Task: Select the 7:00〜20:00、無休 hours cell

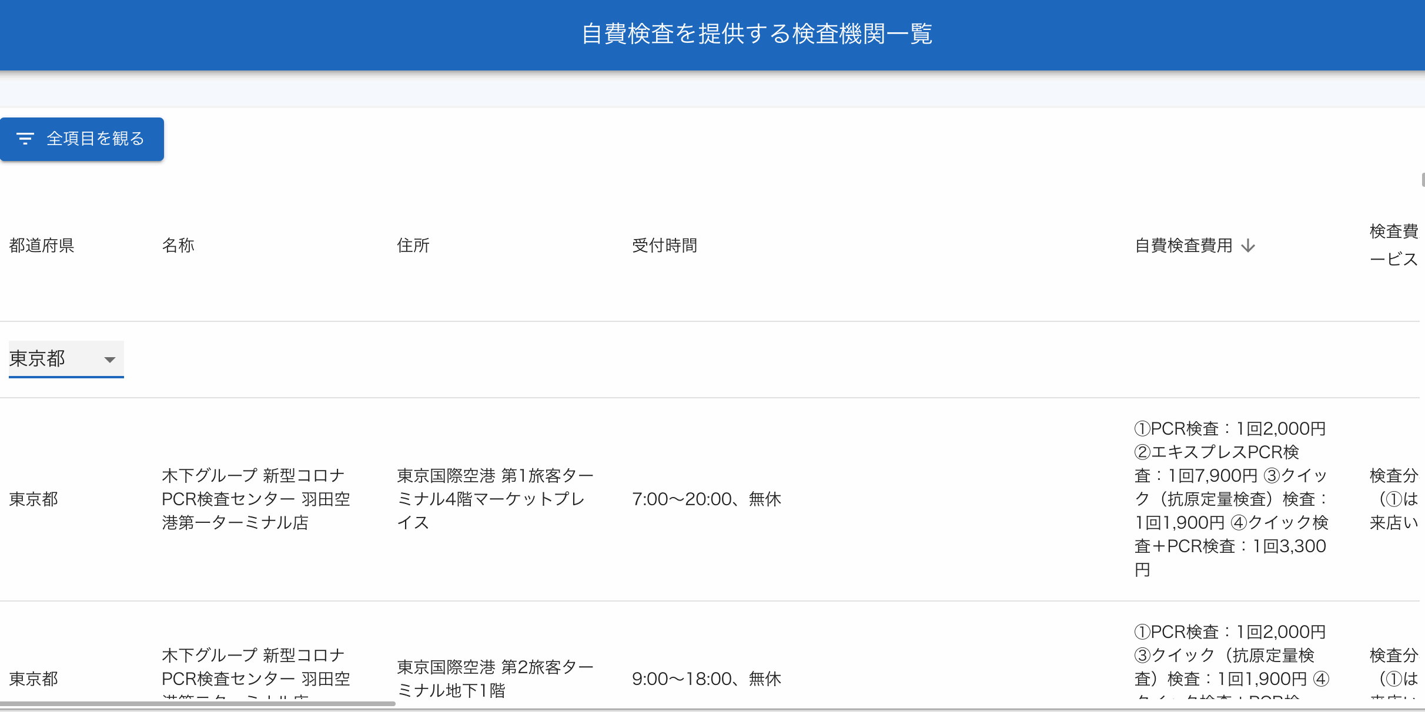Action: tap(707, 499)
